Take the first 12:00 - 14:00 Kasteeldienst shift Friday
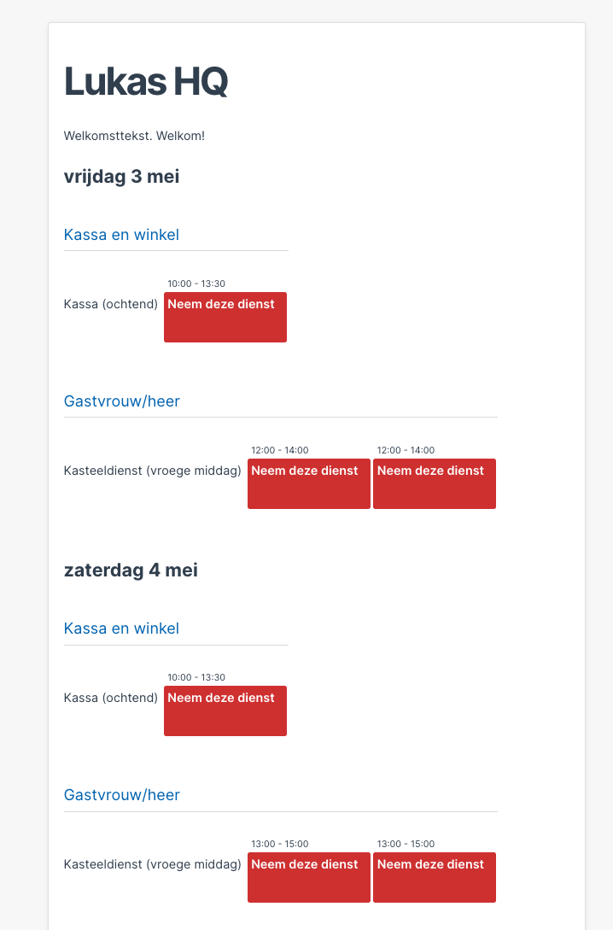The height and width of the screenshot is (930, 613). [308, 483]
